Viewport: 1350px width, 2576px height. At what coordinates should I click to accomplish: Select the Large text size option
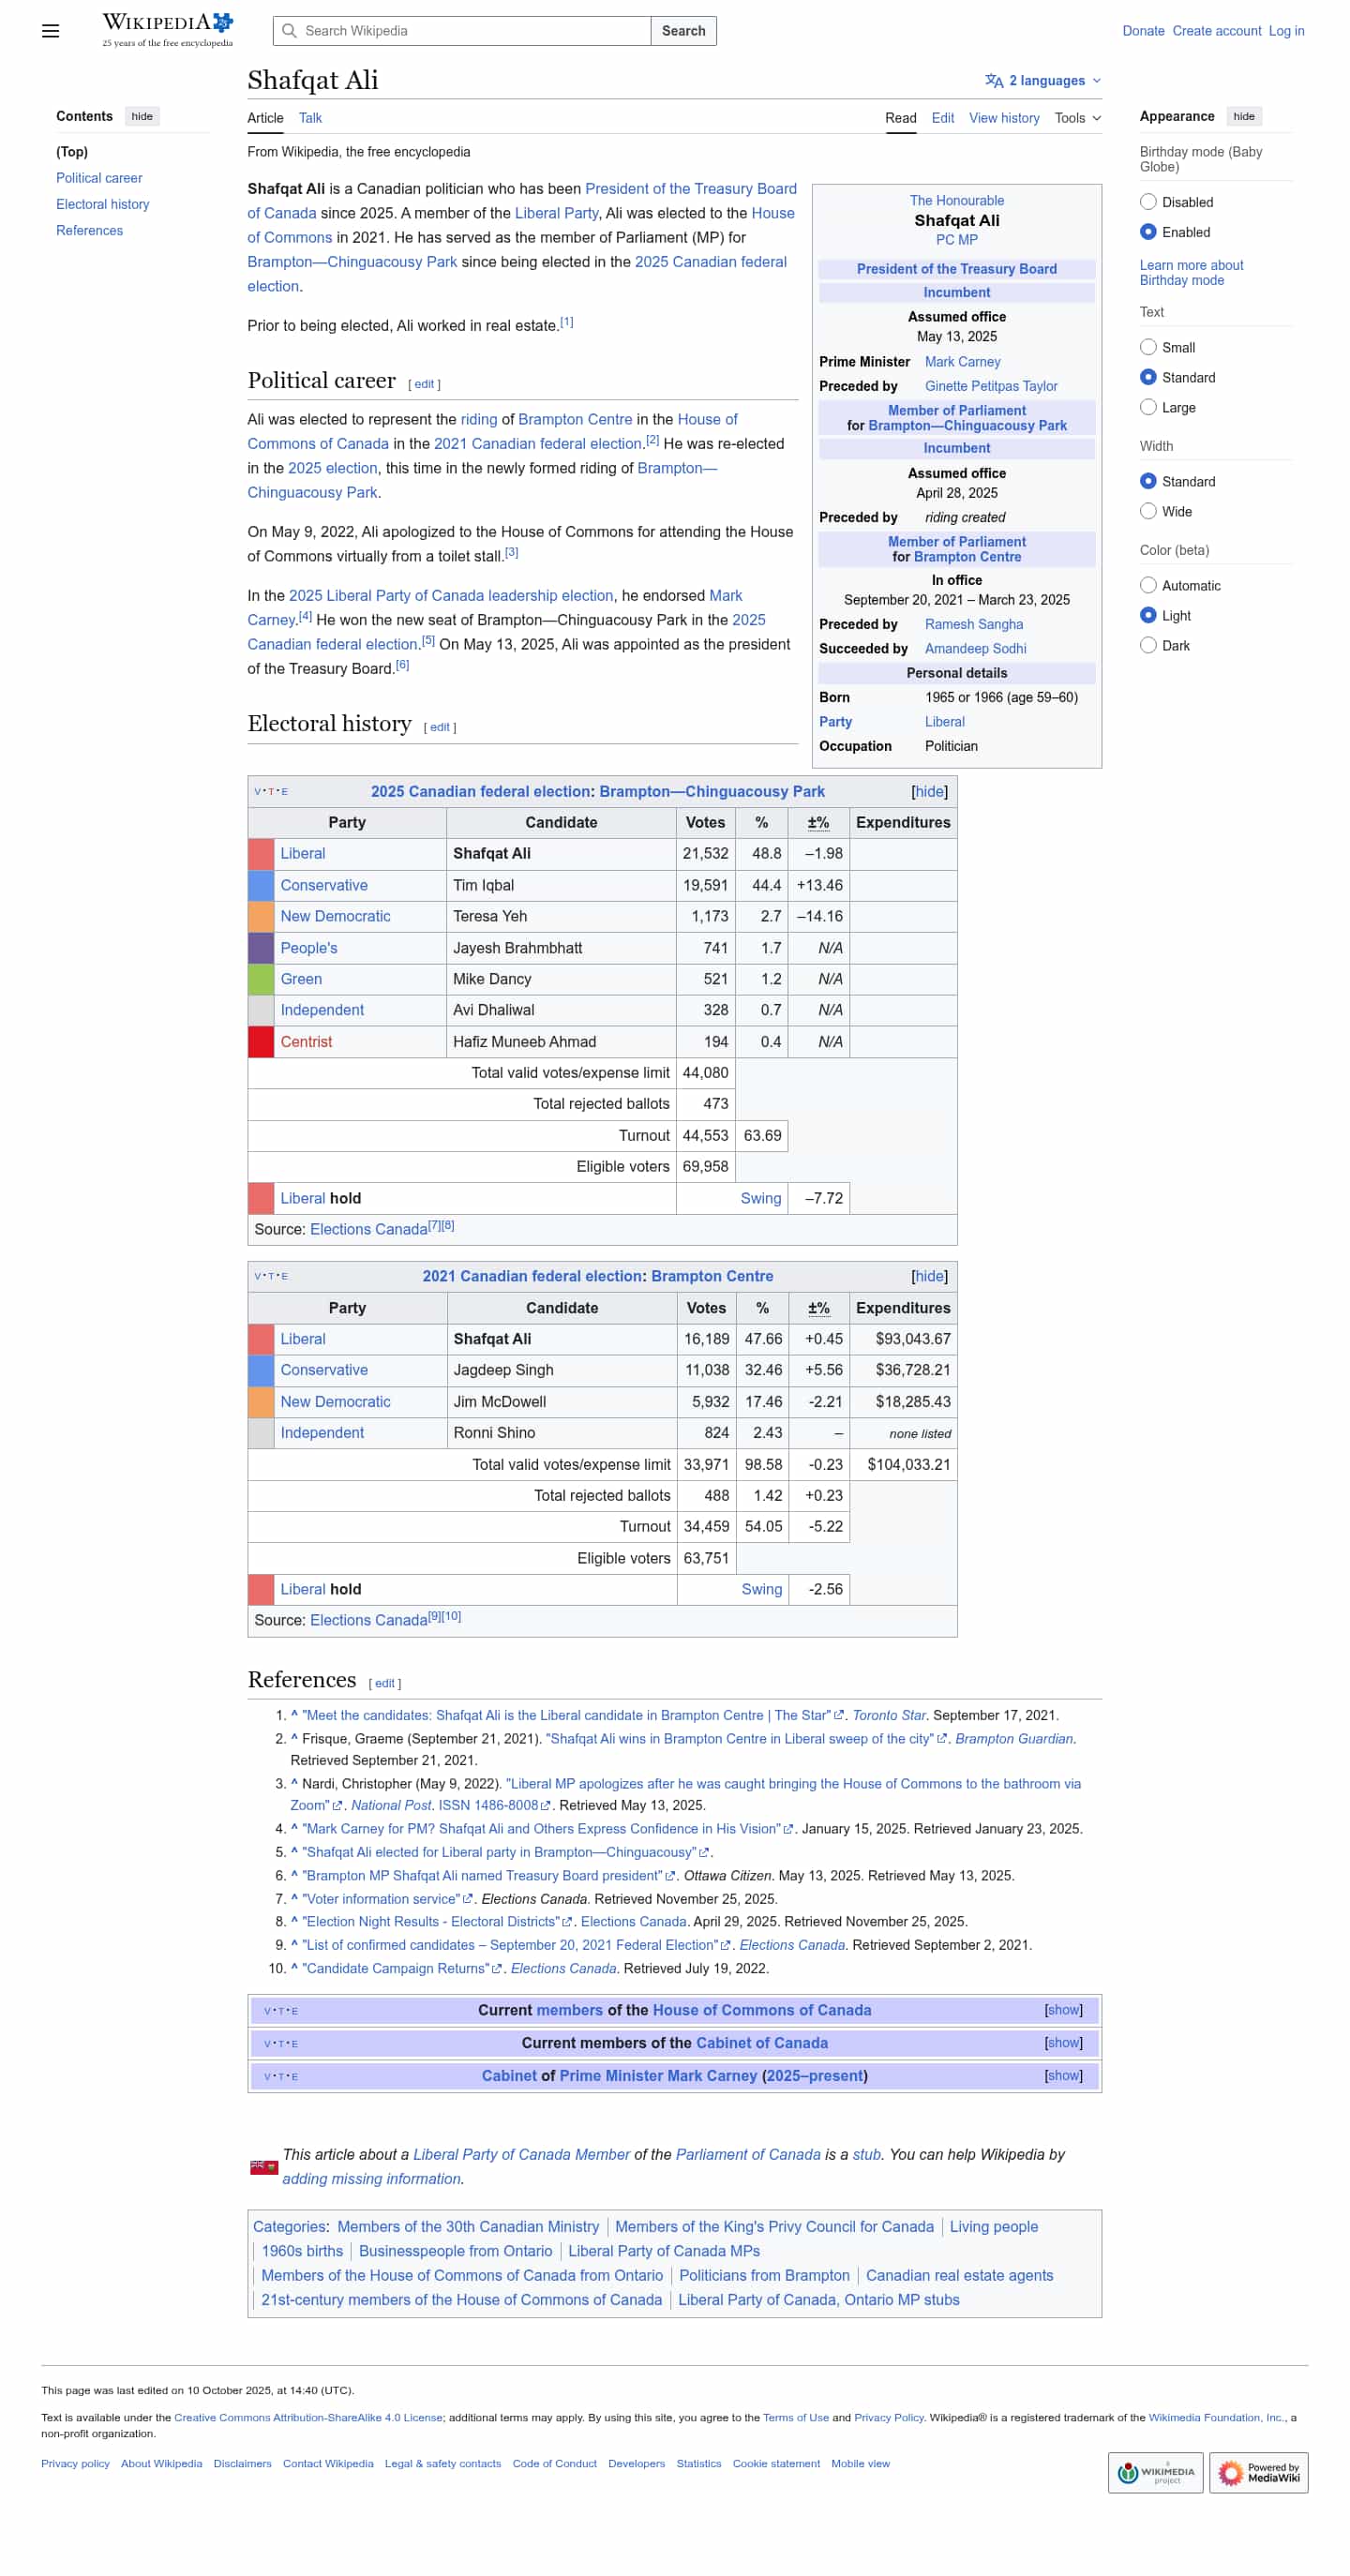click(1147, 408)
